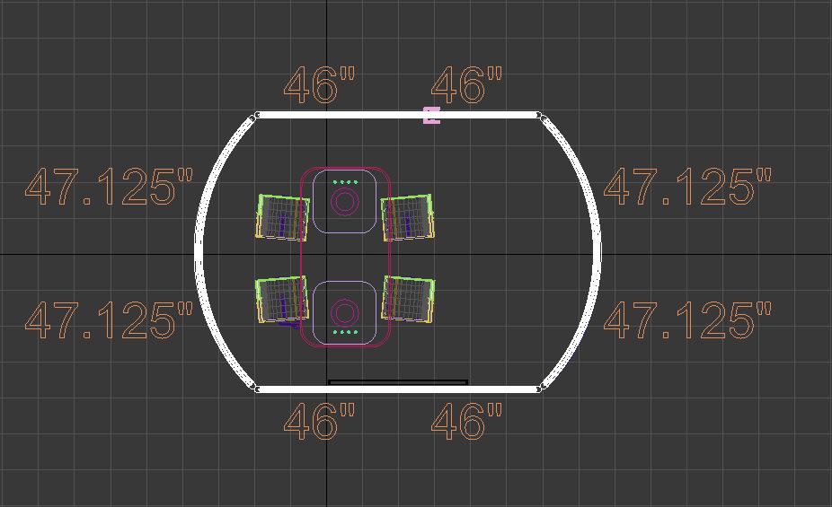Click the pink marker on the top wall
832x507 pixels.
[432, 115]
